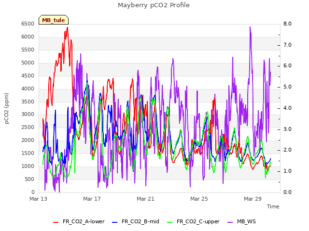Click the 2500 left axis value
Viewport: 309px width, 231px height.
(28, 127)
